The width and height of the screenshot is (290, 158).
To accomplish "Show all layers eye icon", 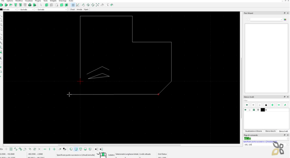I will [x=247, y=105].
